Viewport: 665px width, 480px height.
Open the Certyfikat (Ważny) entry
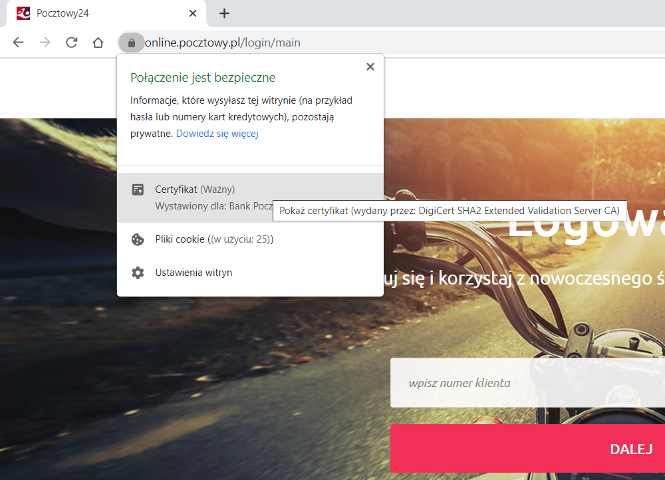pos(250,197)
